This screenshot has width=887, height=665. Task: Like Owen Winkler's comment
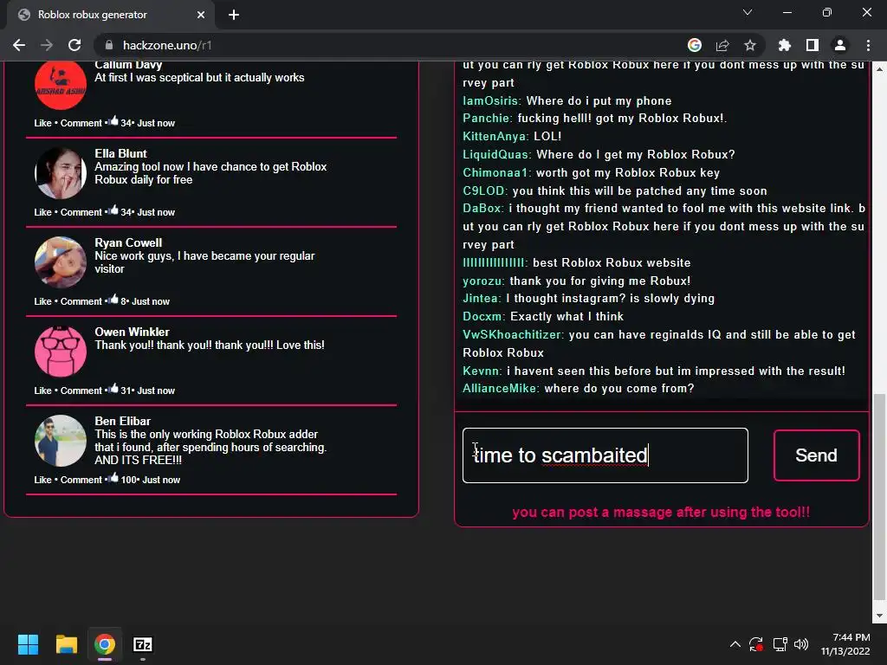tap(42, 391)
